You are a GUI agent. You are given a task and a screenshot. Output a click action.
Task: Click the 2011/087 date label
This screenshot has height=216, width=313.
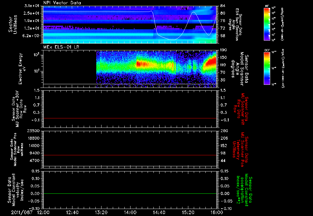click(22, 212)
